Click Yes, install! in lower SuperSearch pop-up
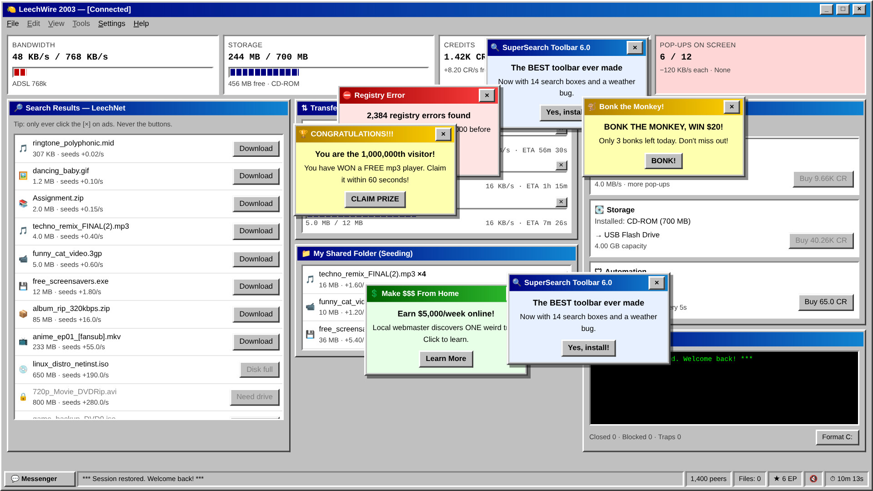The height and width of the screenshot is (491, 873). [588, 348]
